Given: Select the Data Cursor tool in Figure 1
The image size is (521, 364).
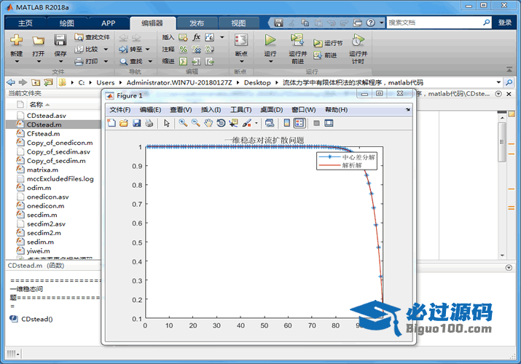Looking at the screenshot, I should click(x=234, y=123).
